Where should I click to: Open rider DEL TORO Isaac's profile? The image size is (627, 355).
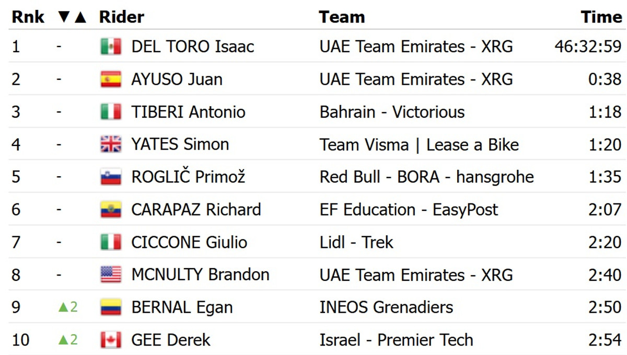[192, 47]
